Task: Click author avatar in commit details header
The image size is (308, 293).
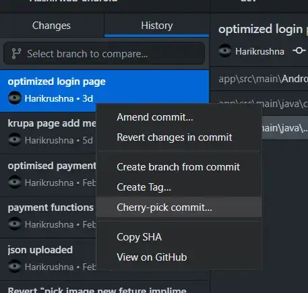Action: (x=225, y=51)
